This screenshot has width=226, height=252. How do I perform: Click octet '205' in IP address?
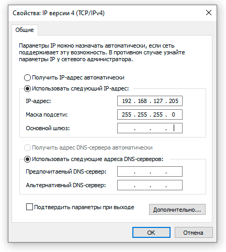point(174,101)
